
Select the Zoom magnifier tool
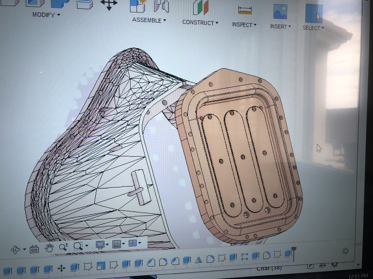coord(63,247)
